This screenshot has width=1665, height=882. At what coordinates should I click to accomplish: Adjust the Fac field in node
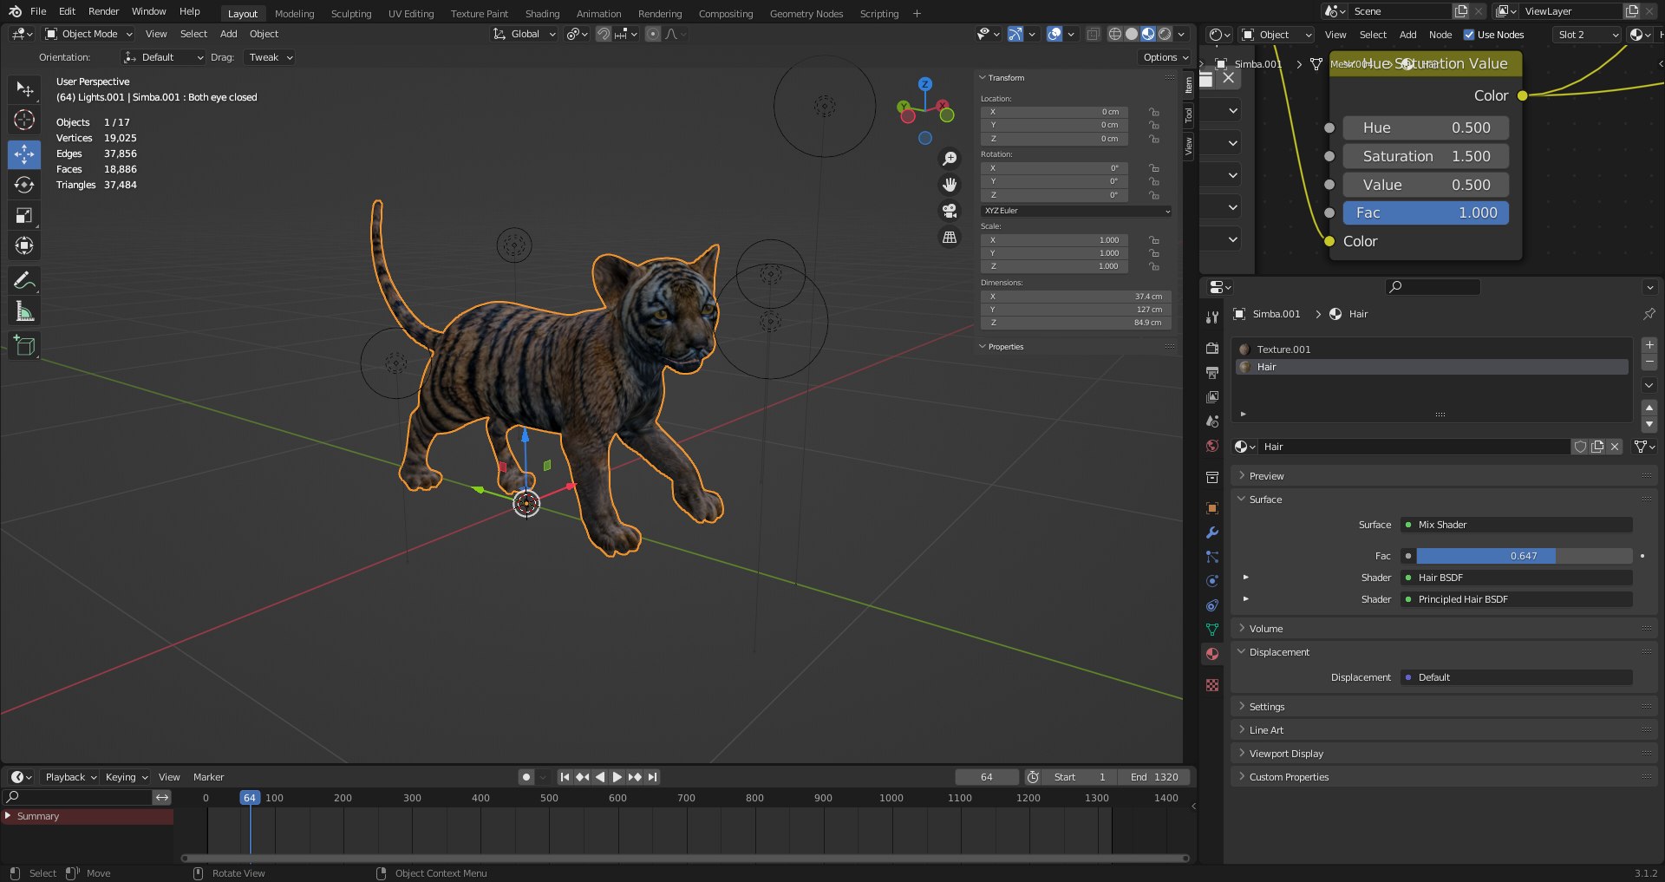tap(1426, 212)
